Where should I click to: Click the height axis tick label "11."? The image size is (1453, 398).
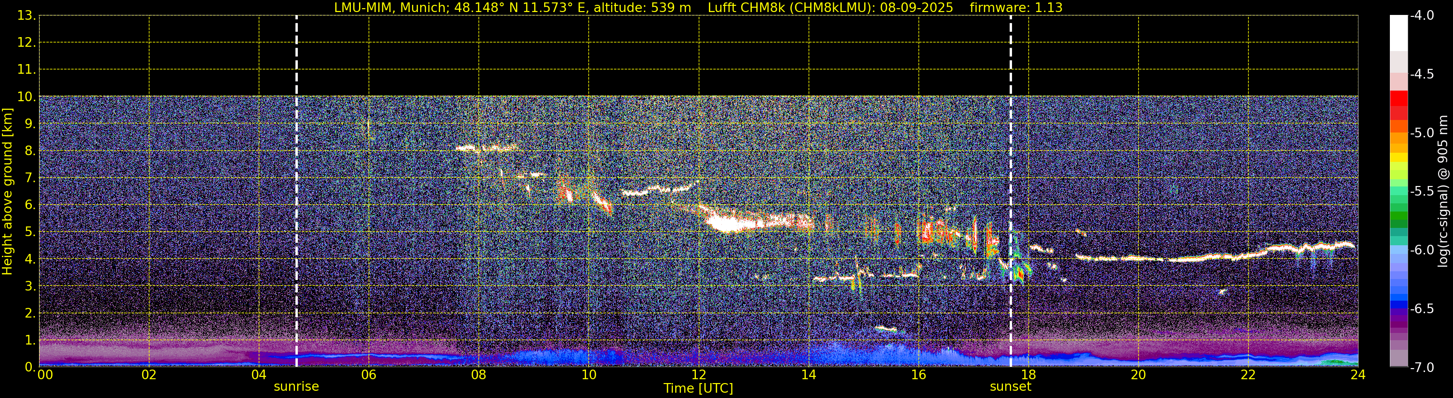pyautogui.click(x=26, y=70)
